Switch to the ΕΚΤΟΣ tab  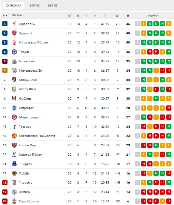[x=53, y=6]
